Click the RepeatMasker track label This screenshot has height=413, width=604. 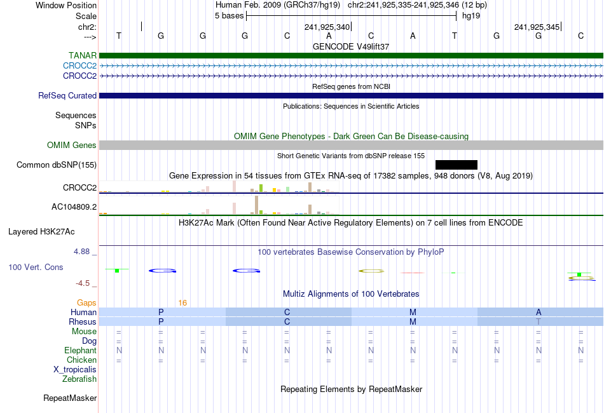click(x=70, y=398)
